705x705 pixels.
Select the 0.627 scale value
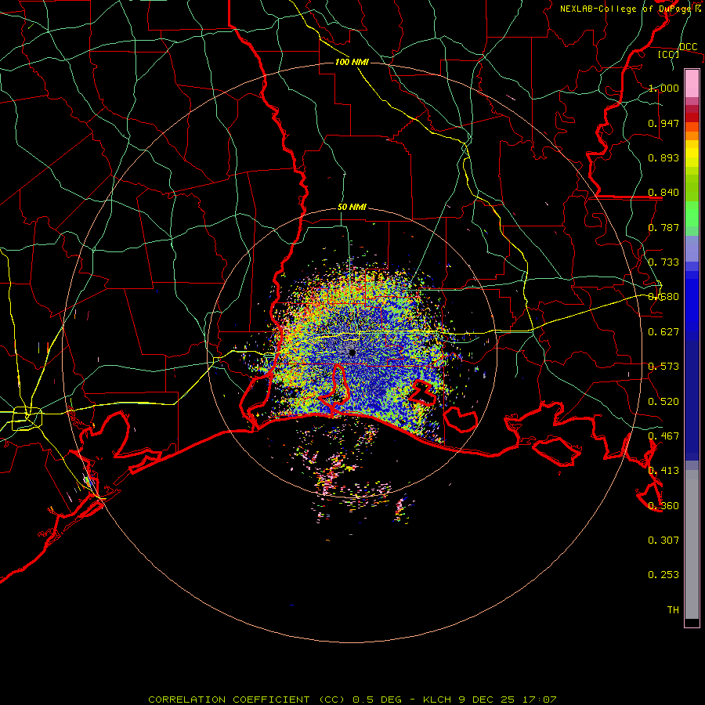click(663, 332)
